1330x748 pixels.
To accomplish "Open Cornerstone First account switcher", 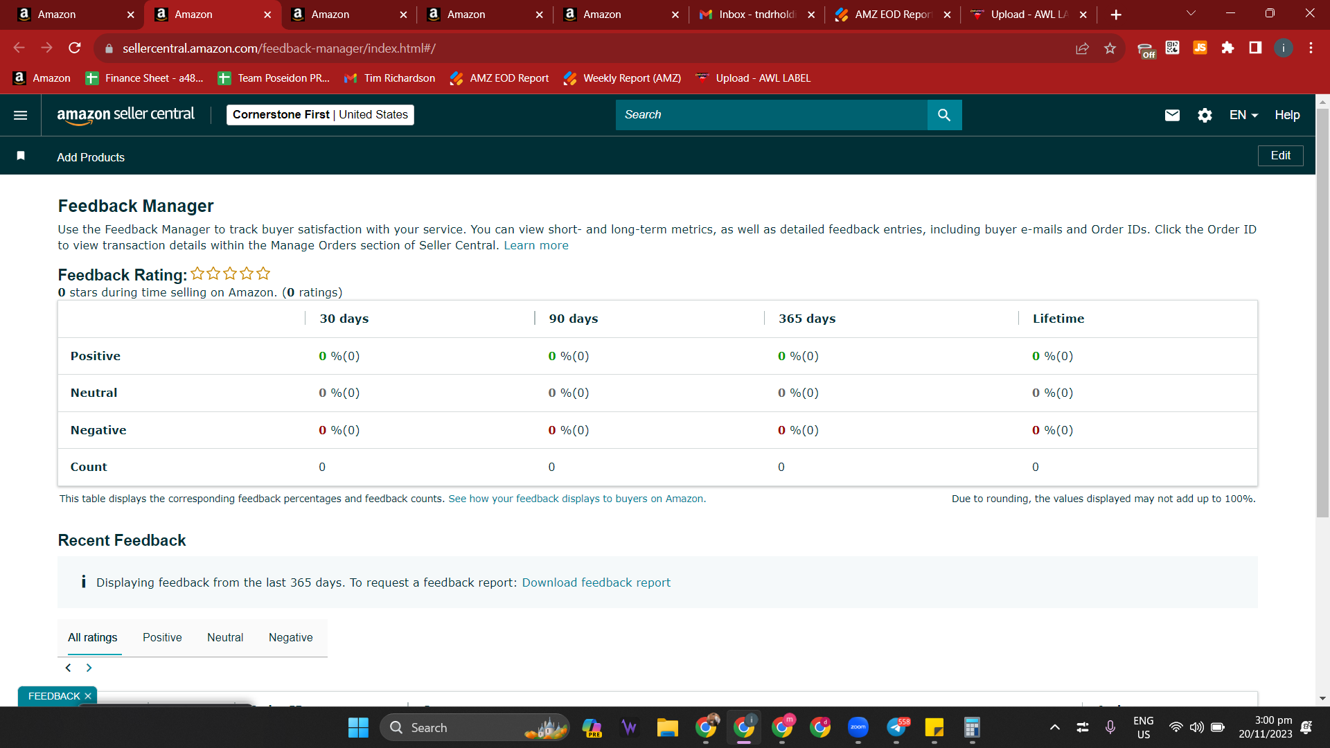I will [320, 115].
